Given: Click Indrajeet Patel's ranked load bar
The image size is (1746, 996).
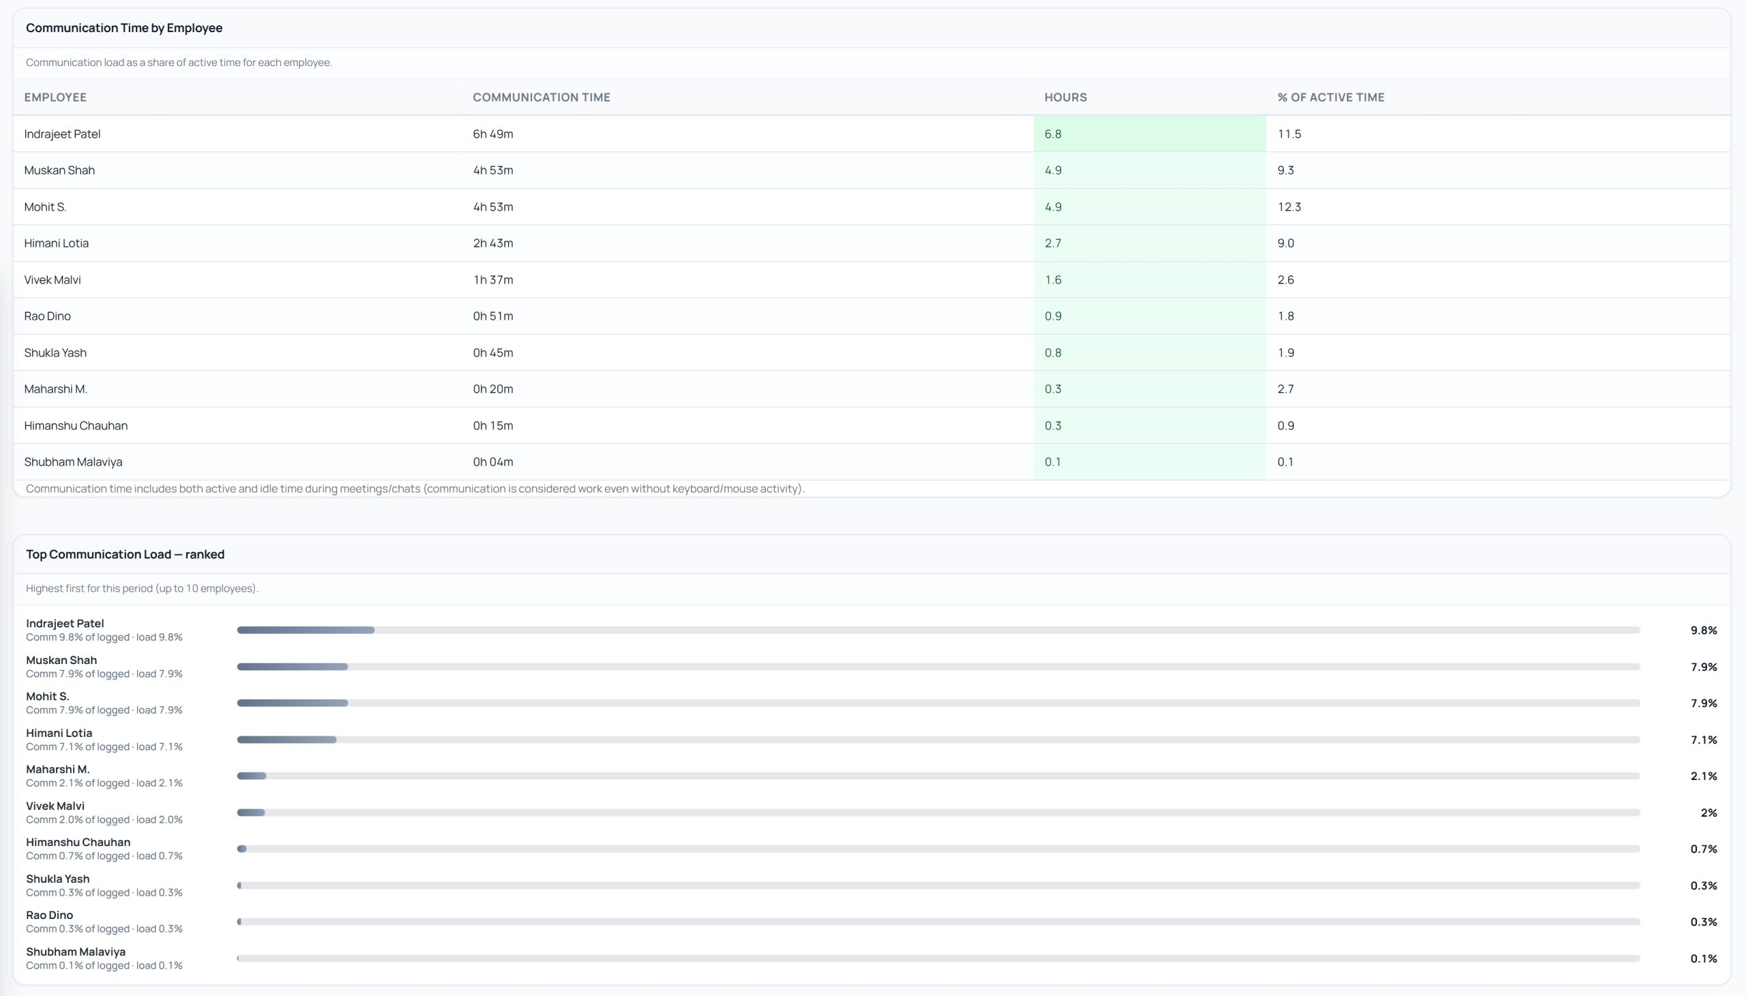Looking at the screenshot, I should click(x=938, y=630).
